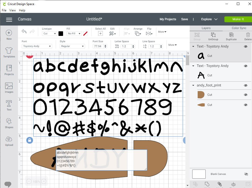Image resolution: width=252 pixels, height=188 pixels.
Task: Click the Font Size 77.94 field
Action: point(98,46)
